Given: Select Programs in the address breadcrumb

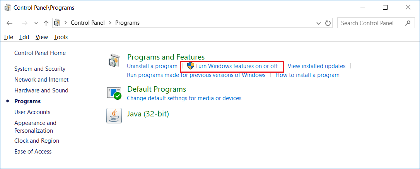Looking at the screenshot, I should click(x=127, y=23).
